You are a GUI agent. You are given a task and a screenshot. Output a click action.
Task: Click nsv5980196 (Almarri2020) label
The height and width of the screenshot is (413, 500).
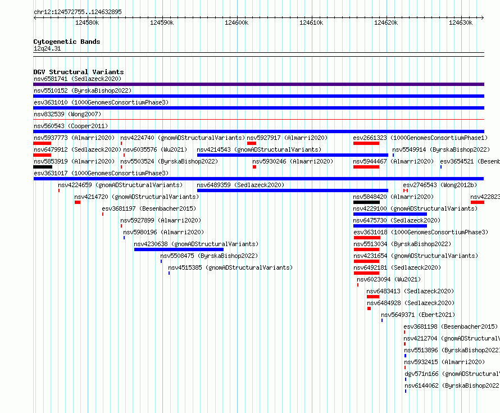click(163, 232)
